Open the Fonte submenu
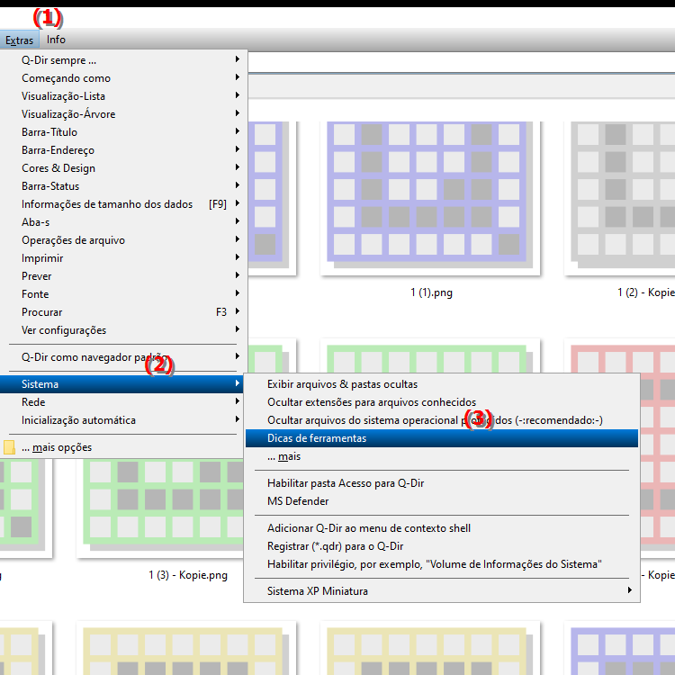 coord(123,294)
